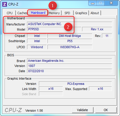The width and height of the screenshot is (120, 116).
Task: Select the model value P7P55D
Action: pos(54,29)
